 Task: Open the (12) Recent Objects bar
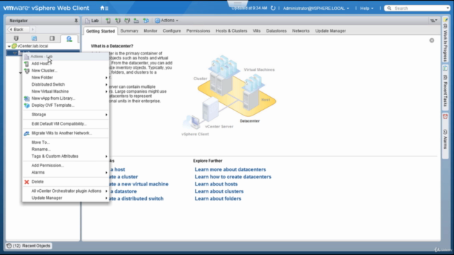[x=28, y=246]
